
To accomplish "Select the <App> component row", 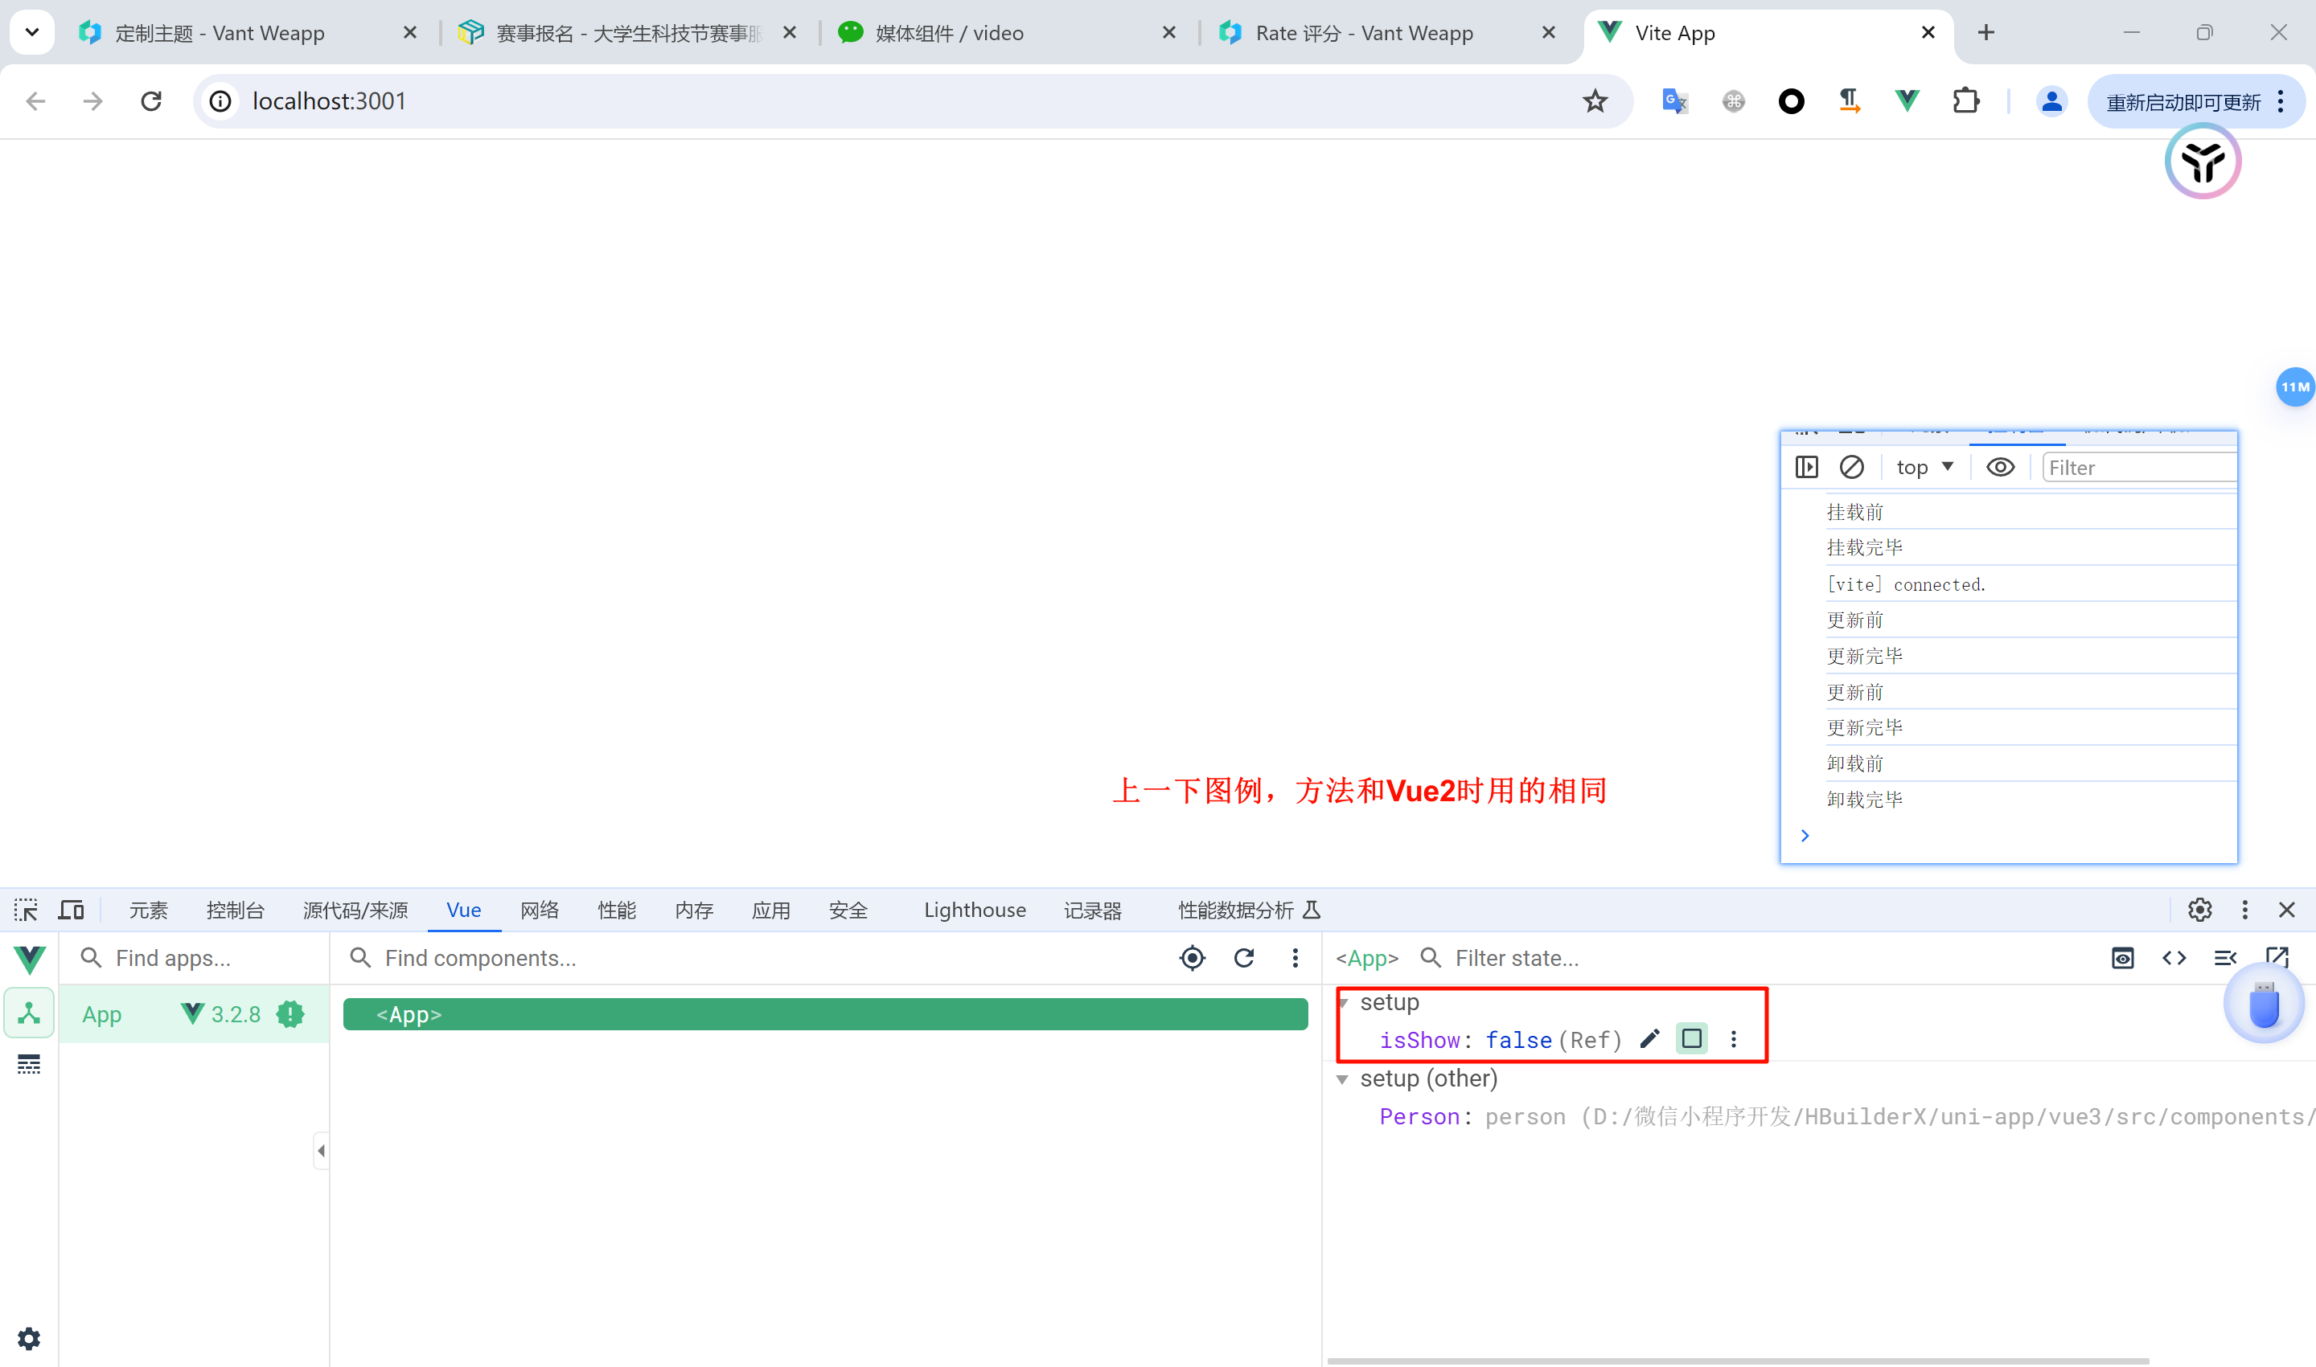I will 825,1014.
